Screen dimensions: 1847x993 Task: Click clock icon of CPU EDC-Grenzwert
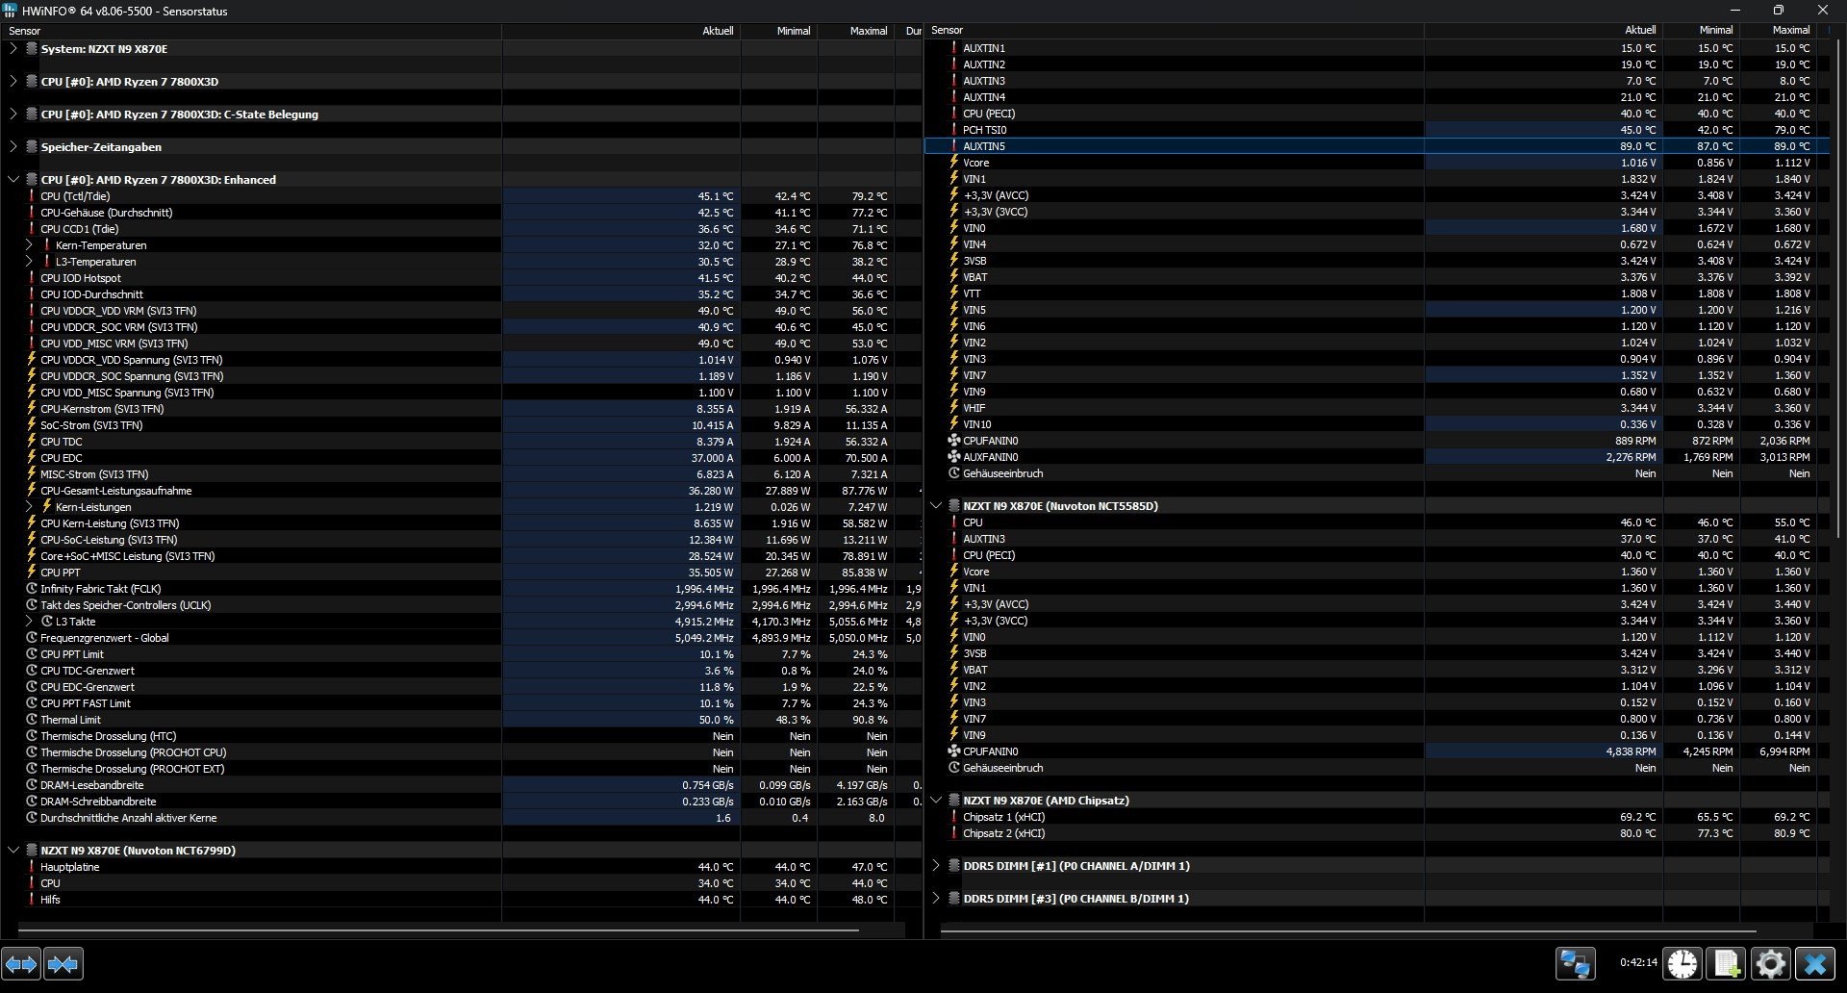(x=32, y=687)
